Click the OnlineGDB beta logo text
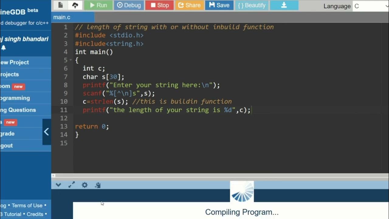This screenshot has width=389, height=219. click(19, 12)
